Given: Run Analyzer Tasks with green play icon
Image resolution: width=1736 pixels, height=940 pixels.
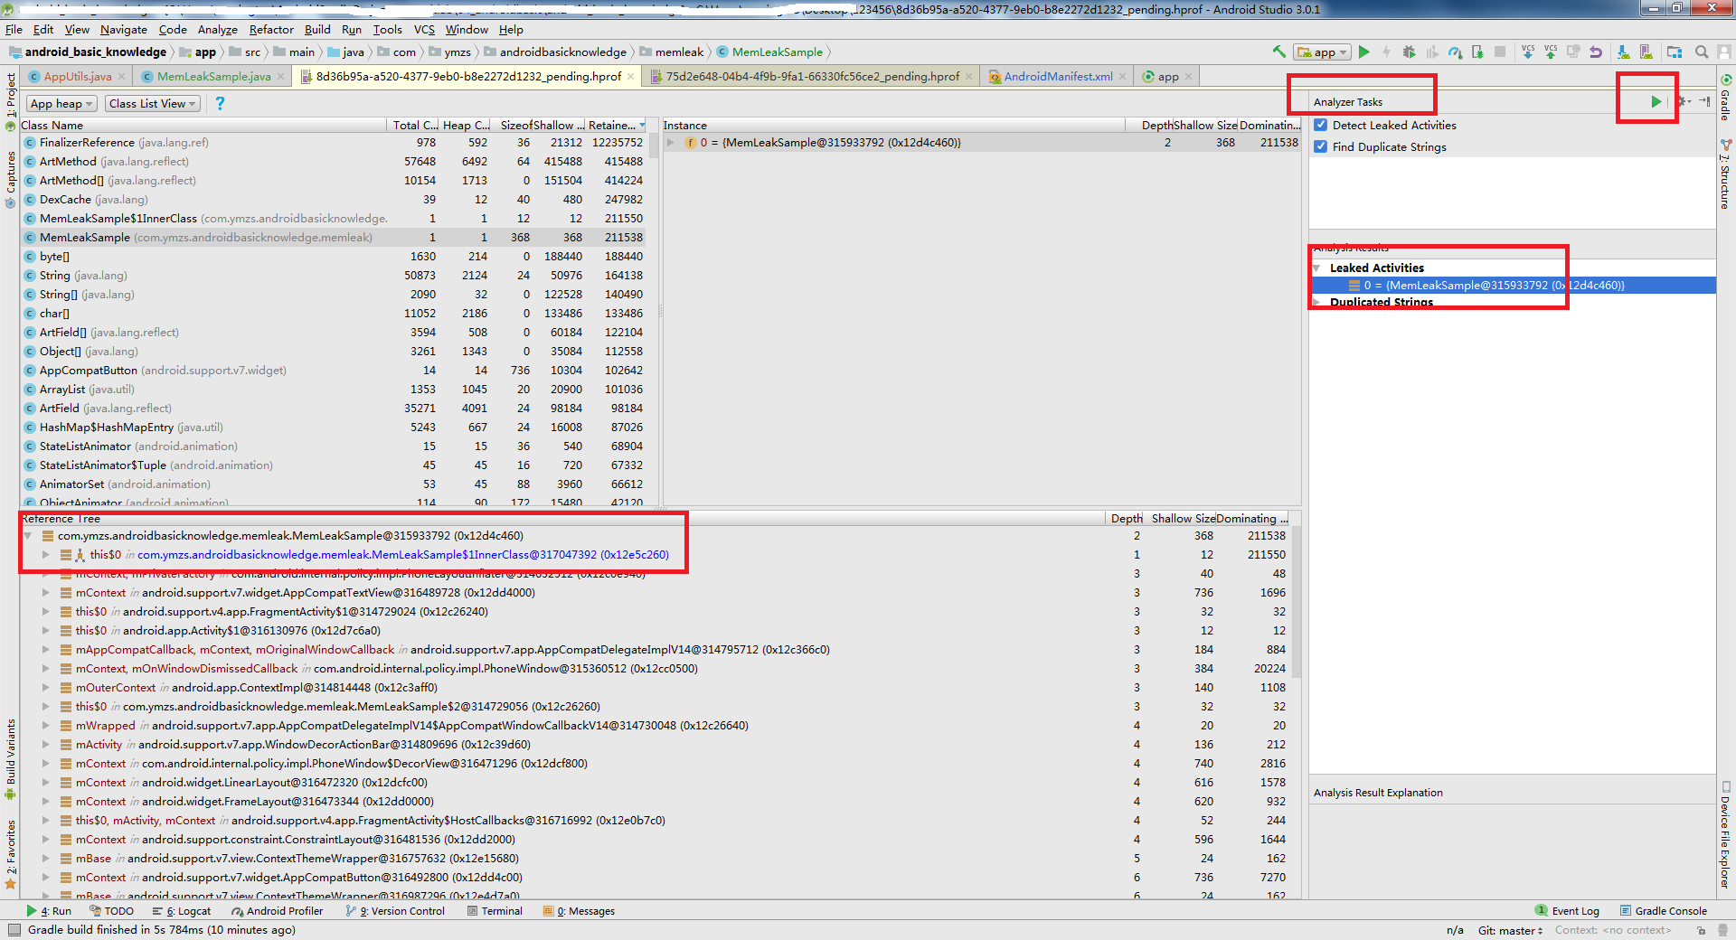Looking at the screenshot, I should pyautogui.click(x=1656, y=101).
